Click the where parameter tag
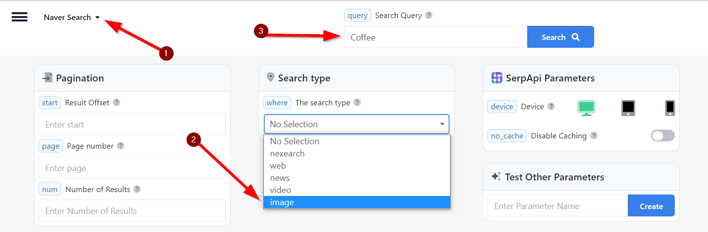 pyautogui.click(x=277, y=102)
